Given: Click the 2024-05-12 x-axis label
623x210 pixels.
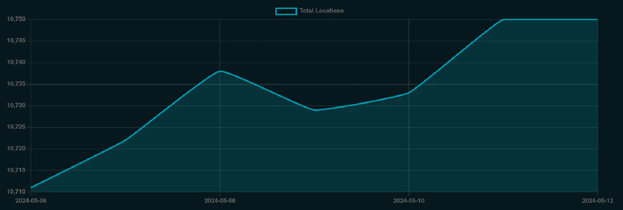Looking at the screenshot, I should point(597,200).
